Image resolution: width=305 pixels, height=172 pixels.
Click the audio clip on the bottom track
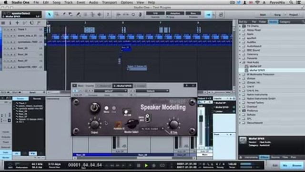(x=137, y=68)
